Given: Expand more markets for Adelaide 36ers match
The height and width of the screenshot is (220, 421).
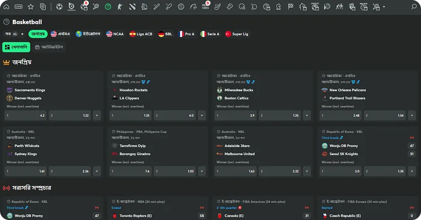Looking at the screenshot, I should (307, 171).
